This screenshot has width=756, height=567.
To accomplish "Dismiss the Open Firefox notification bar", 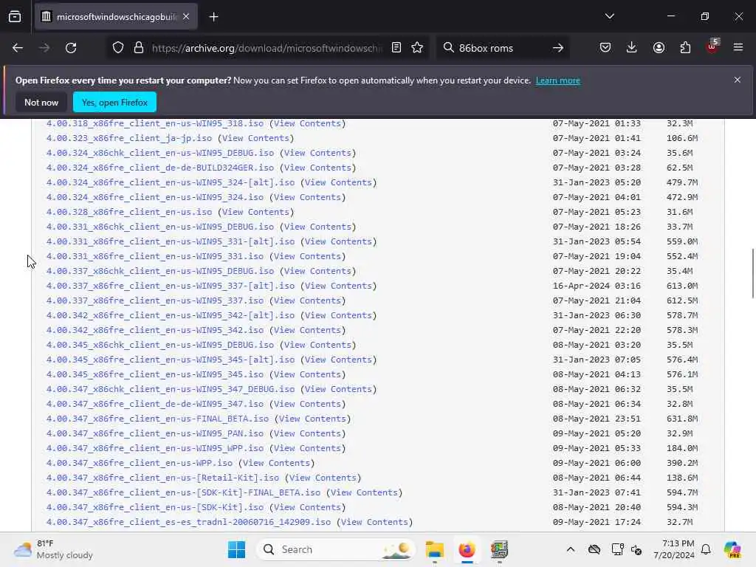I will click(x=738, y=80).
